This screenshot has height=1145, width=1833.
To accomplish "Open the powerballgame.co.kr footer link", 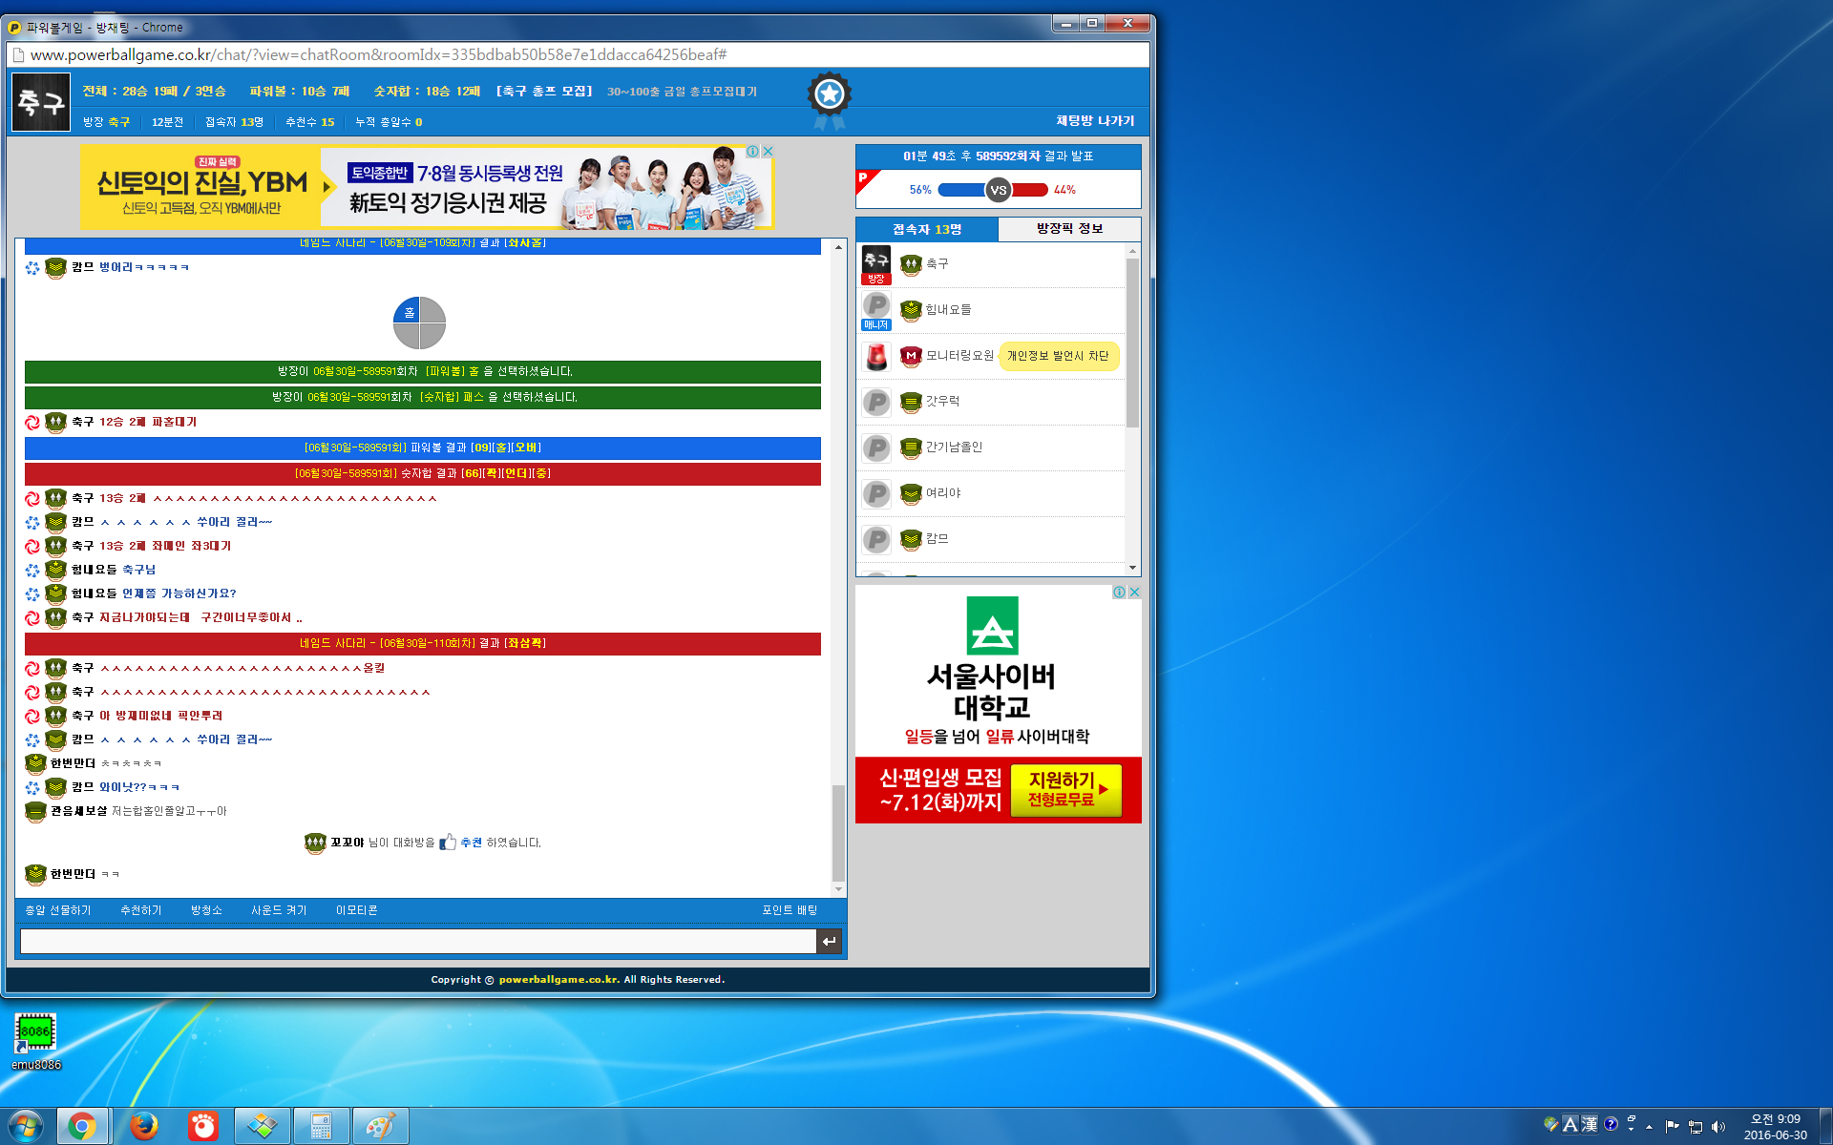I will click(558, 980).
